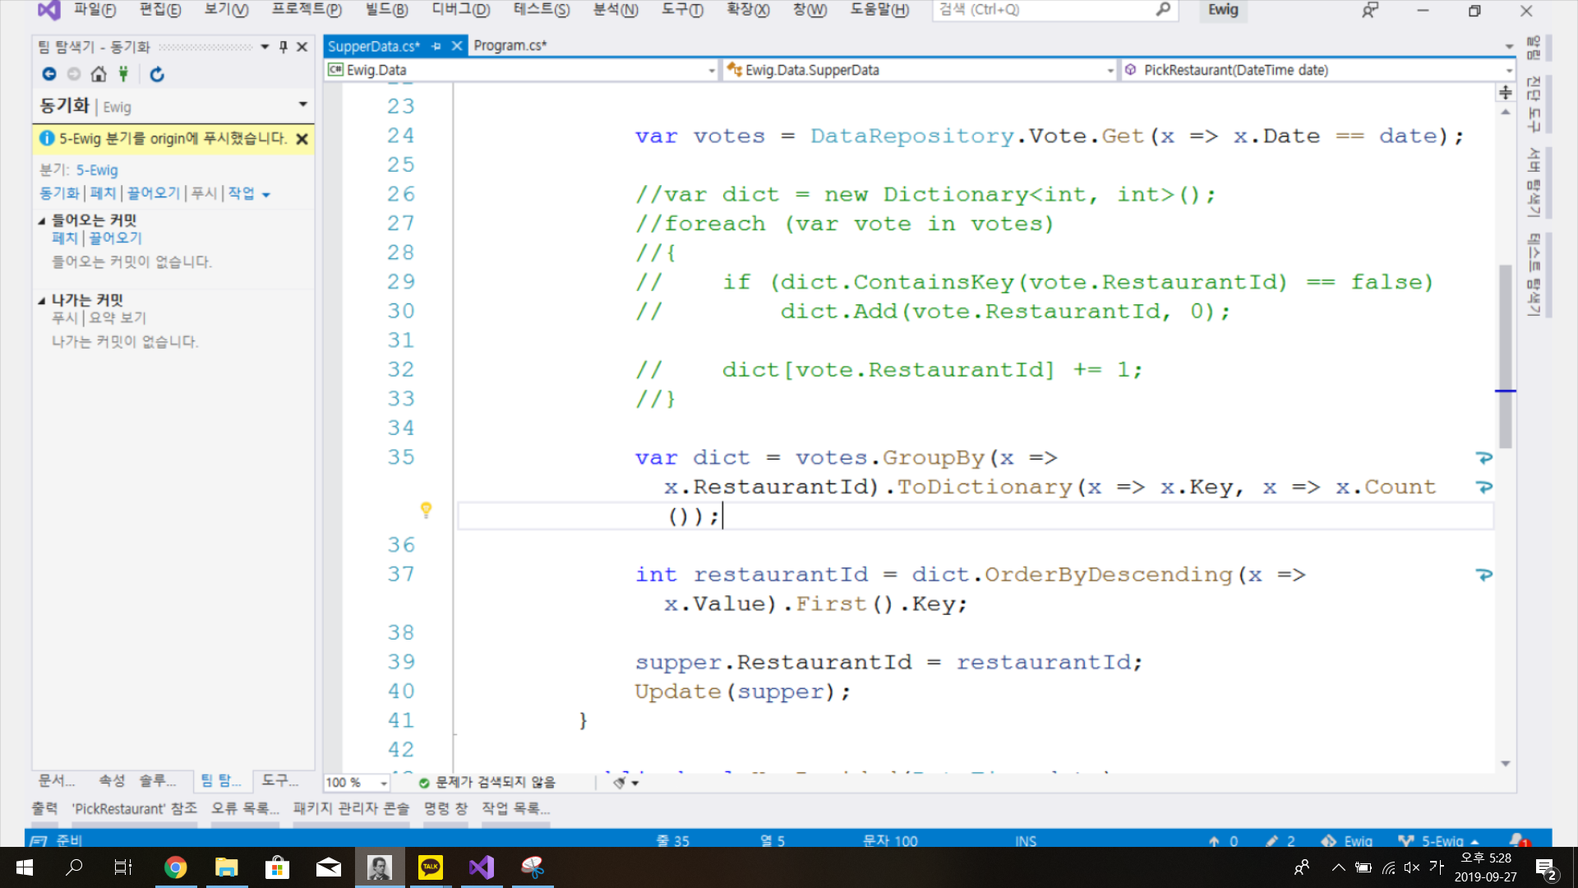Collapse the 나가는 커밋 section
This screenshot has width=1578, height=888.
click(42, 300)
